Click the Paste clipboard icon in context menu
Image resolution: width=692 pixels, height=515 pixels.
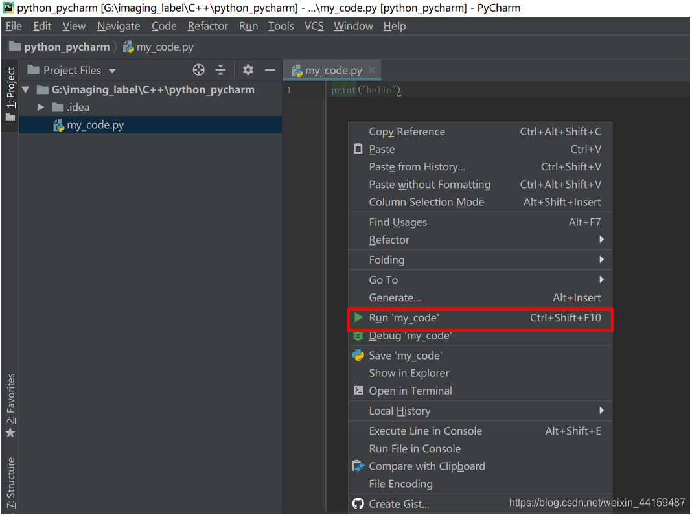point(358,149)
